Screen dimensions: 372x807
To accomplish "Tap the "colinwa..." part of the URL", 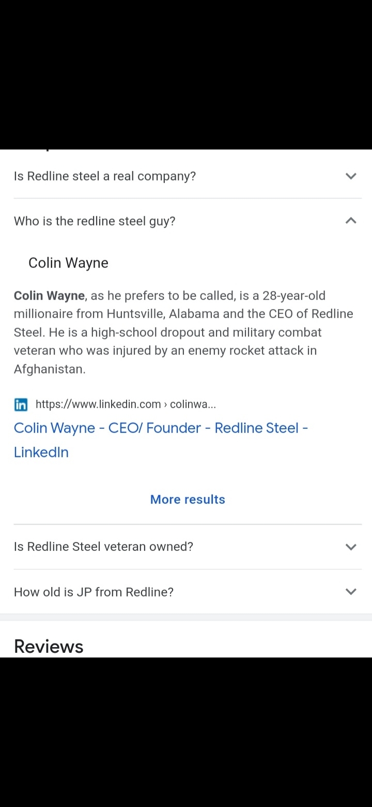I will pyautogui.click(x=193, y=405).
